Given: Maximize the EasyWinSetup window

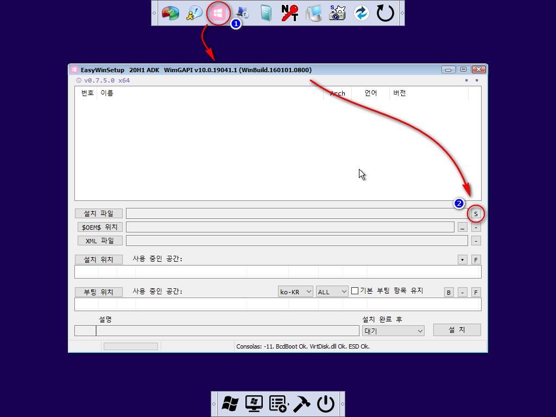Looking at the screenshot, I should [x=463, y=69].
